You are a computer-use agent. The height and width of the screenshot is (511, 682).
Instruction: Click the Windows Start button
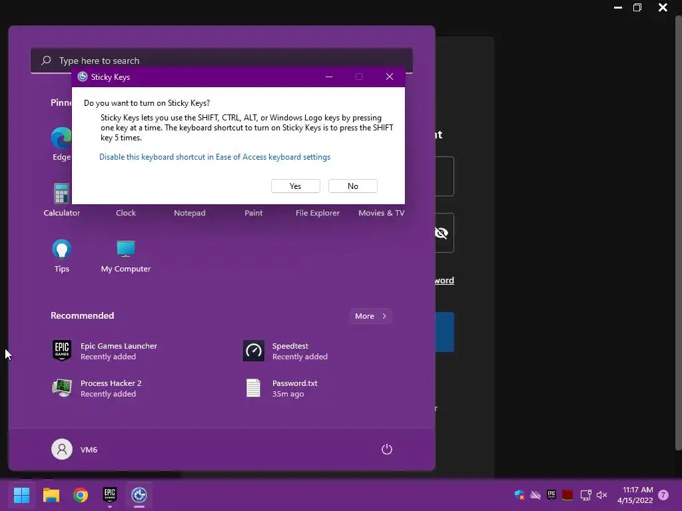tap(22, 494)
